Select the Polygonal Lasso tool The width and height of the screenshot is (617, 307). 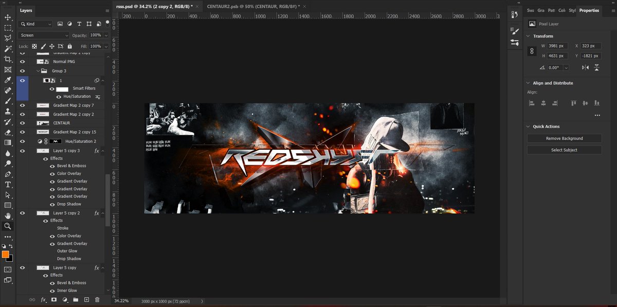(8, 38)
